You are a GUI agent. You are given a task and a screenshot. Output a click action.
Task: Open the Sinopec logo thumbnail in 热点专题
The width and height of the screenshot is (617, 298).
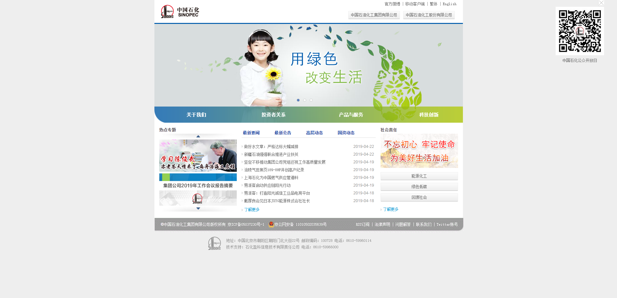[198, 198]
